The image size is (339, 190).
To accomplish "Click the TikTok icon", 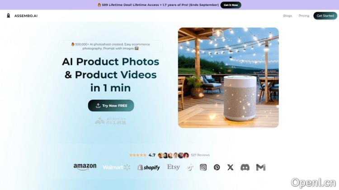I will 190,167.
